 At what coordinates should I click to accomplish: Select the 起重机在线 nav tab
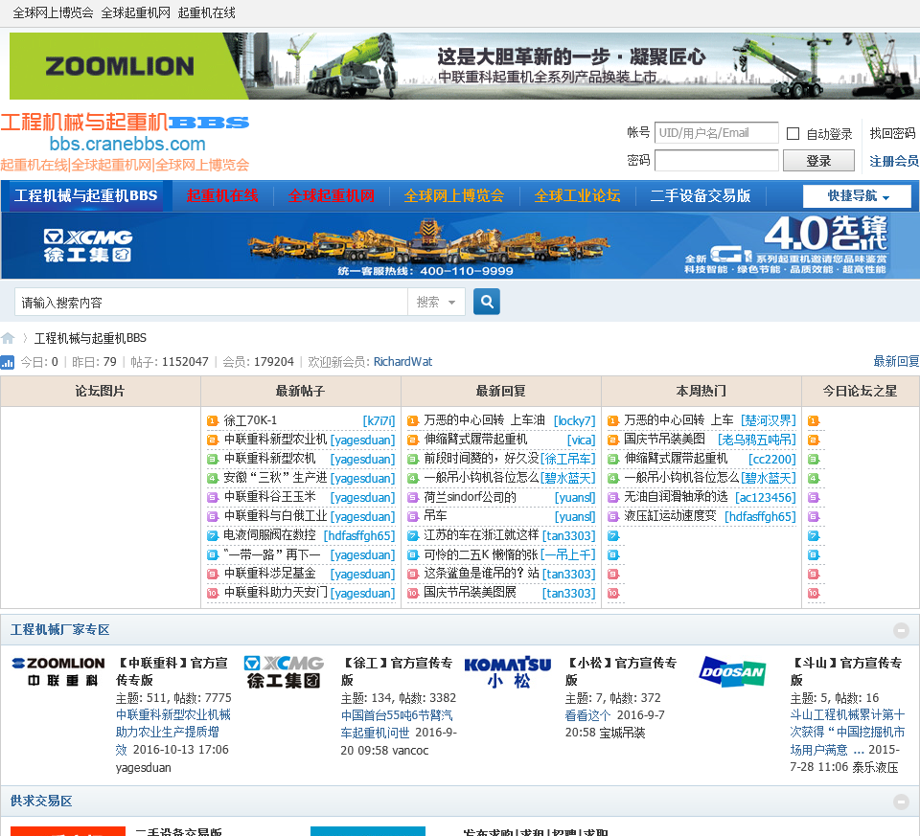click(x=222, y=195)
